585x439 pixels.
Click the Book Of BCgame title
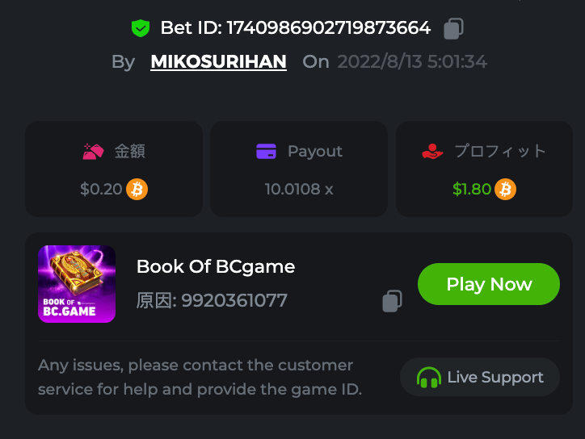[x=216, y=266]
